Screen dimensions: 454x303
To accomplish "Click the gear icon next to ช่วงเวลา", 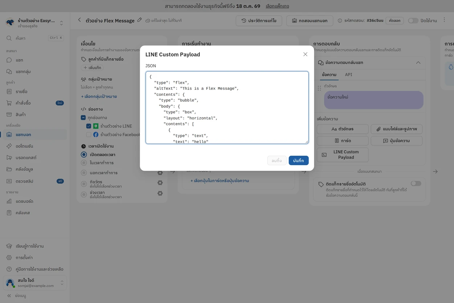I will 160,193.
